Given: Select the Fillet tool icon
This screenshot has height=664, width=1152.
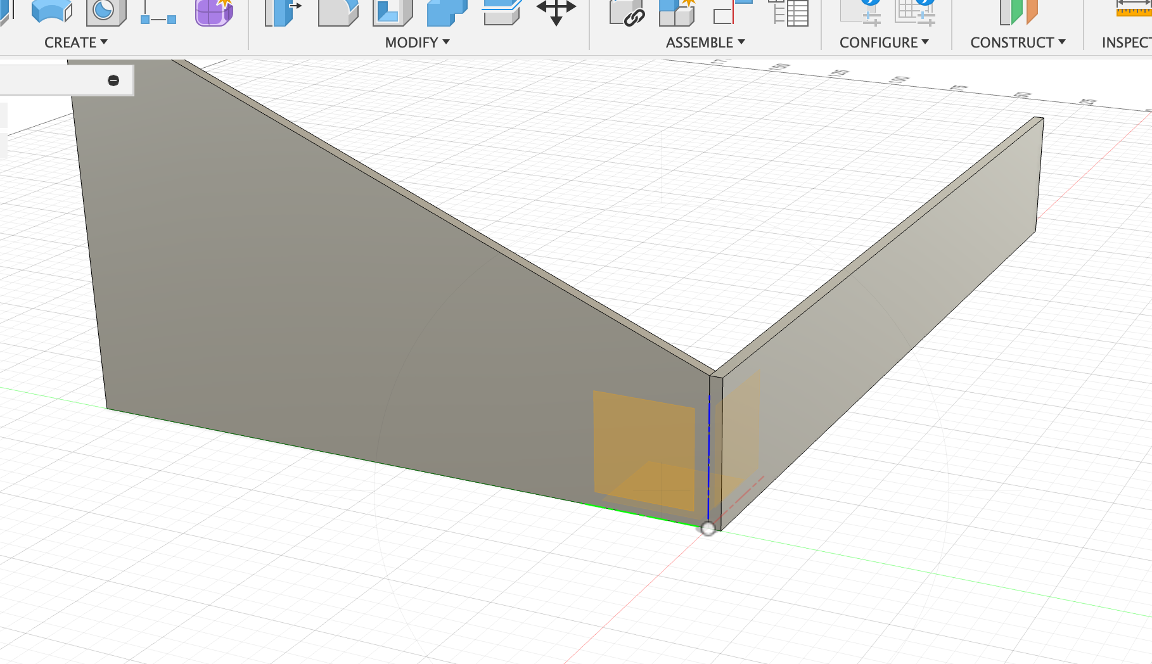Looking at the screenshot, I should [x=338, y=13].
